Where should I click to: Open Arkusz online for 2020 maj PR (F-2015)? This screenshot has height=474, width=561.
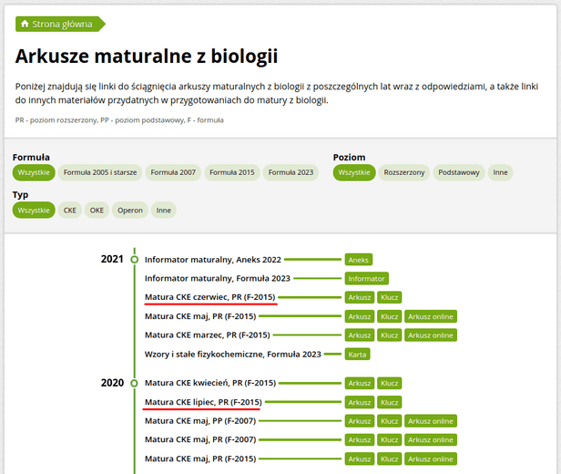point(431,459)
